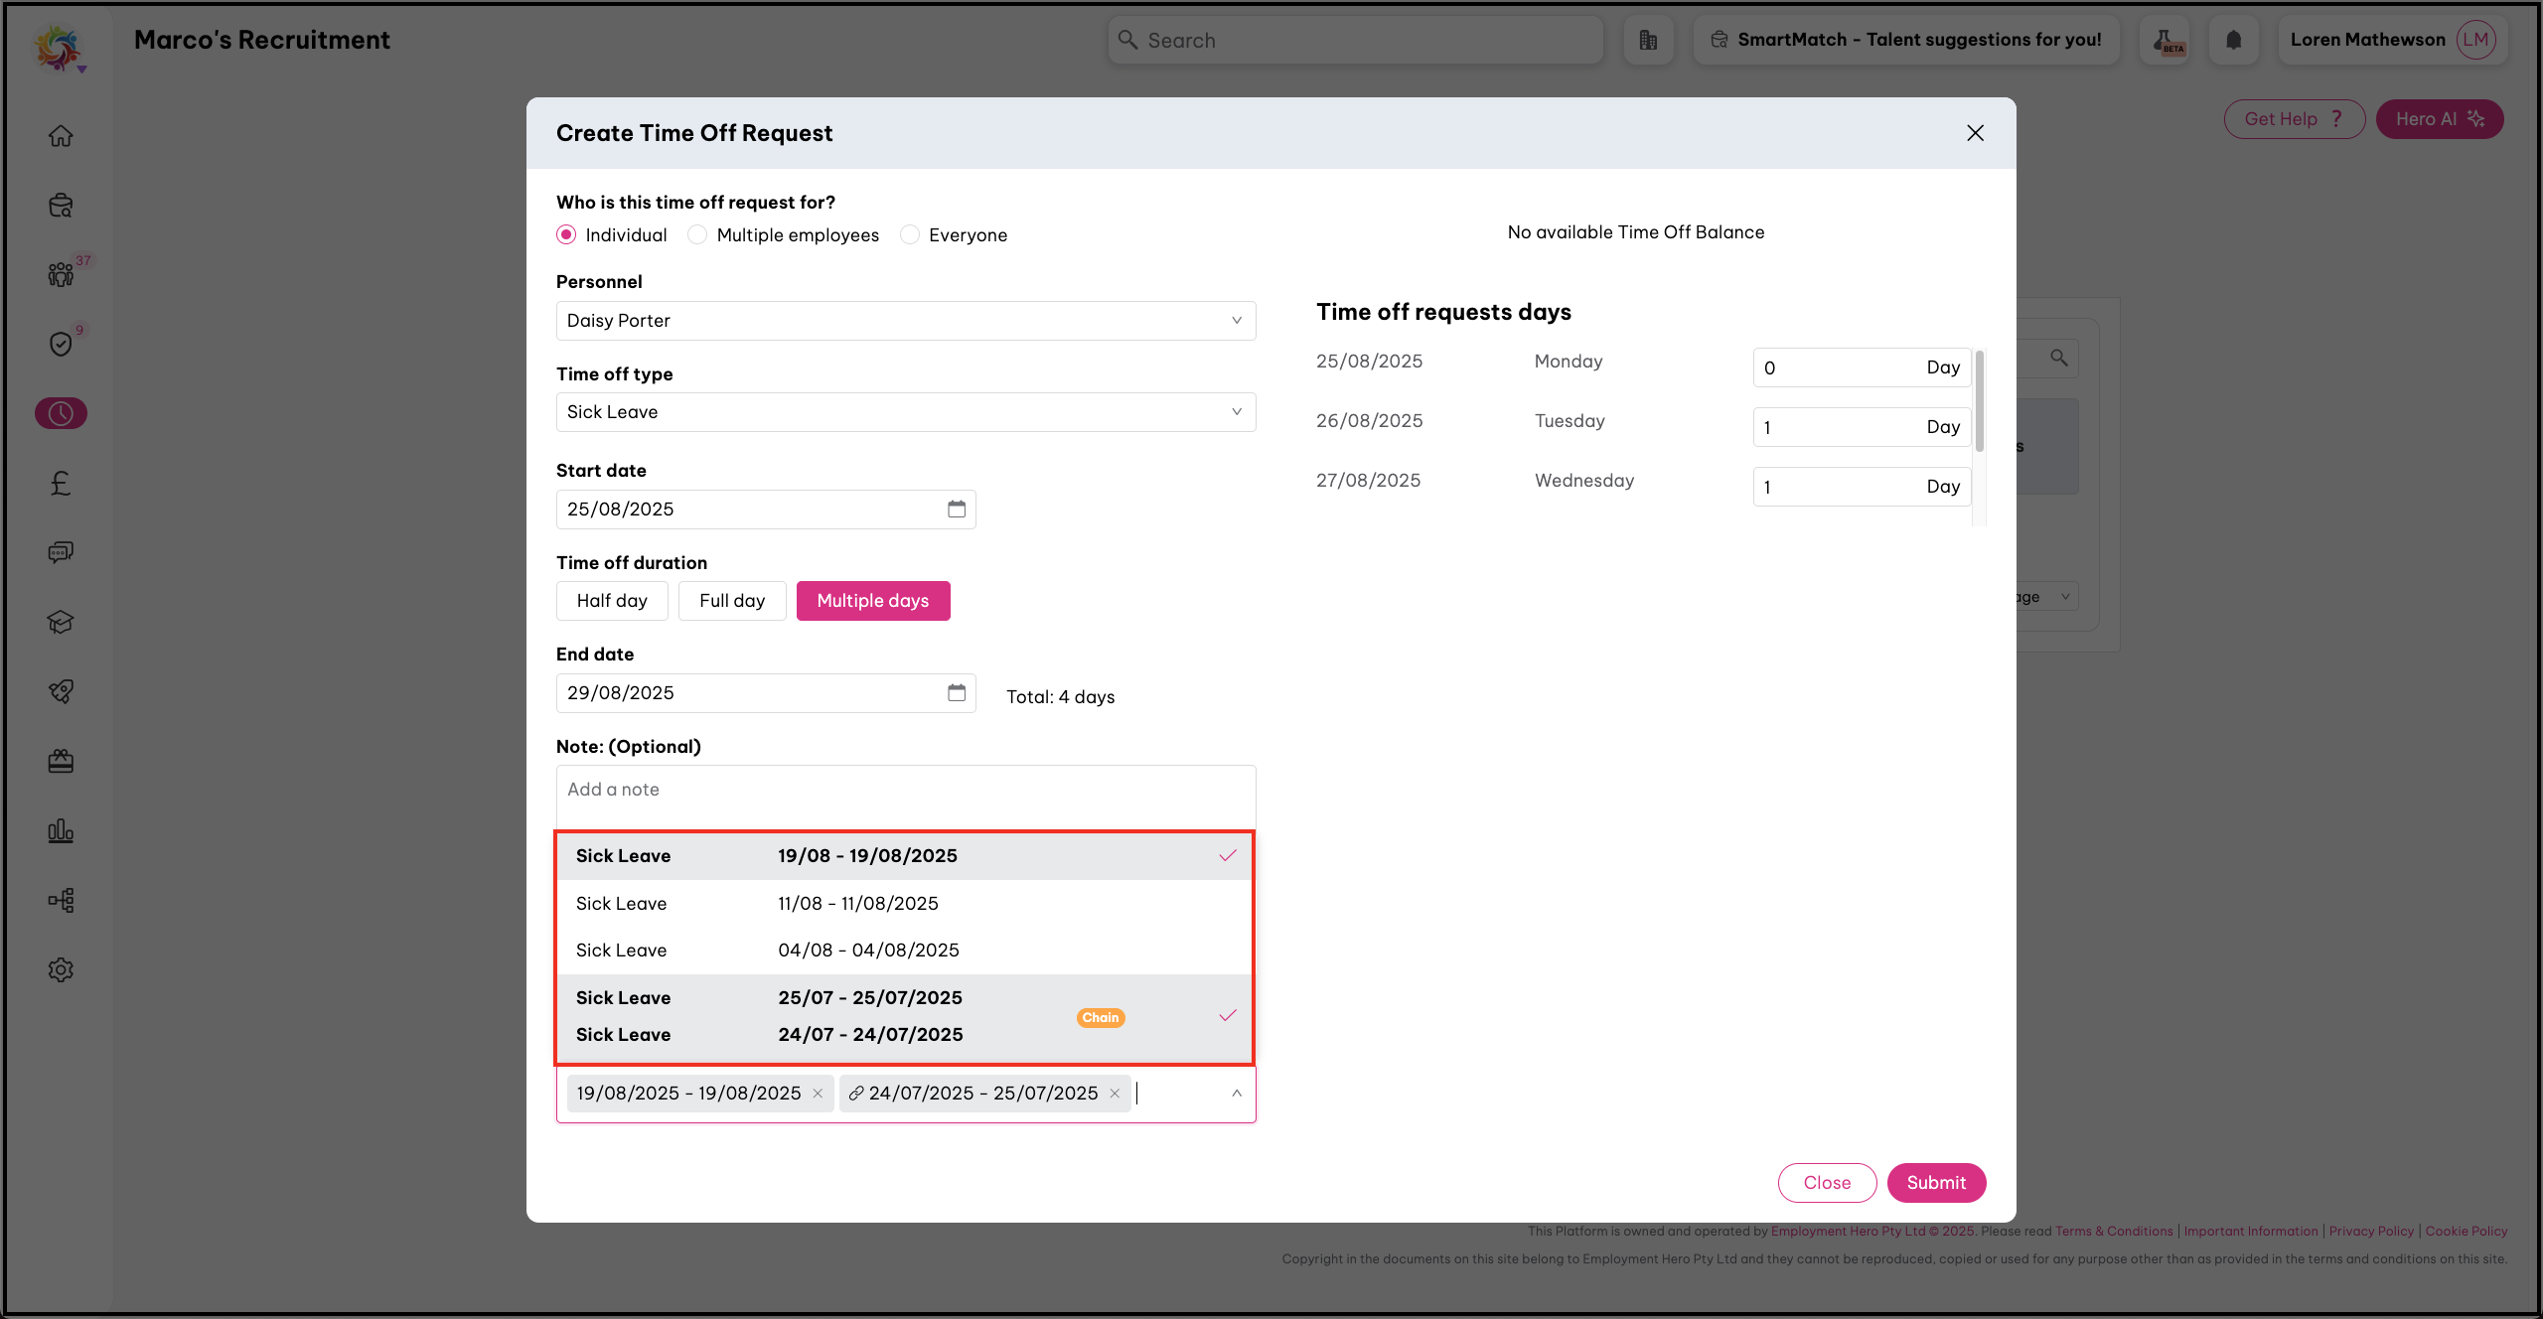Viewport: 2543px width, 1319px height.
Task: Open Home from sidebar house icon
Action: click(x=61, y=135)
